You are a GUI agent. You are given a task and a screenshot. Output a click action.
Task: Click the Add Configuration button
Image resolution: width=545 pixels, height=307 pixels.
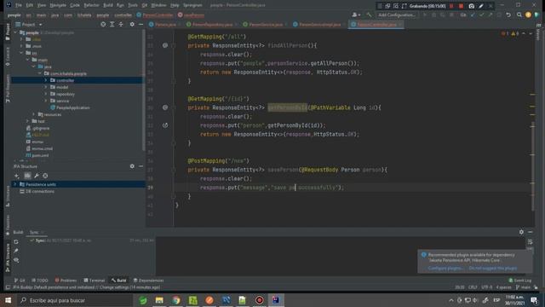pos(397,15)
